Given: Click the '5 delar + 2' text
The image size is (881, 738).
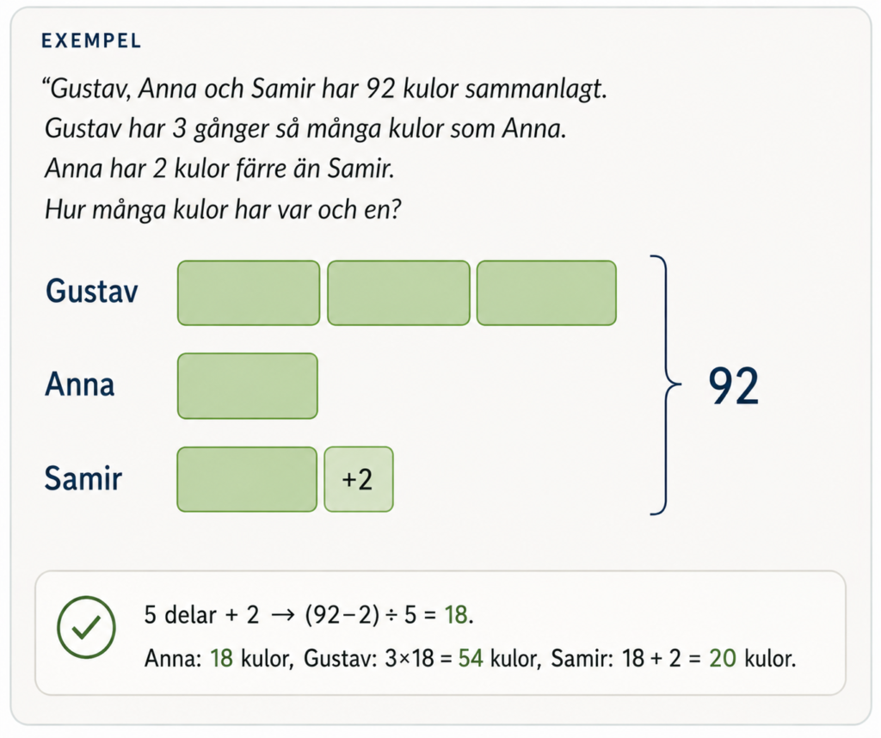Looking at the screenshot, I should click(201, 615).
